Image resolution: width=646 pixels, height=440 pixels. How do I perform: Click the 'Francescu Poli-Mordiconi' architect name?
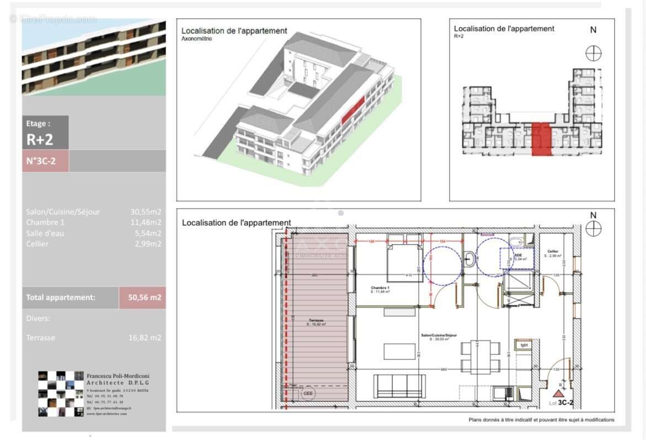coord(118,376)
